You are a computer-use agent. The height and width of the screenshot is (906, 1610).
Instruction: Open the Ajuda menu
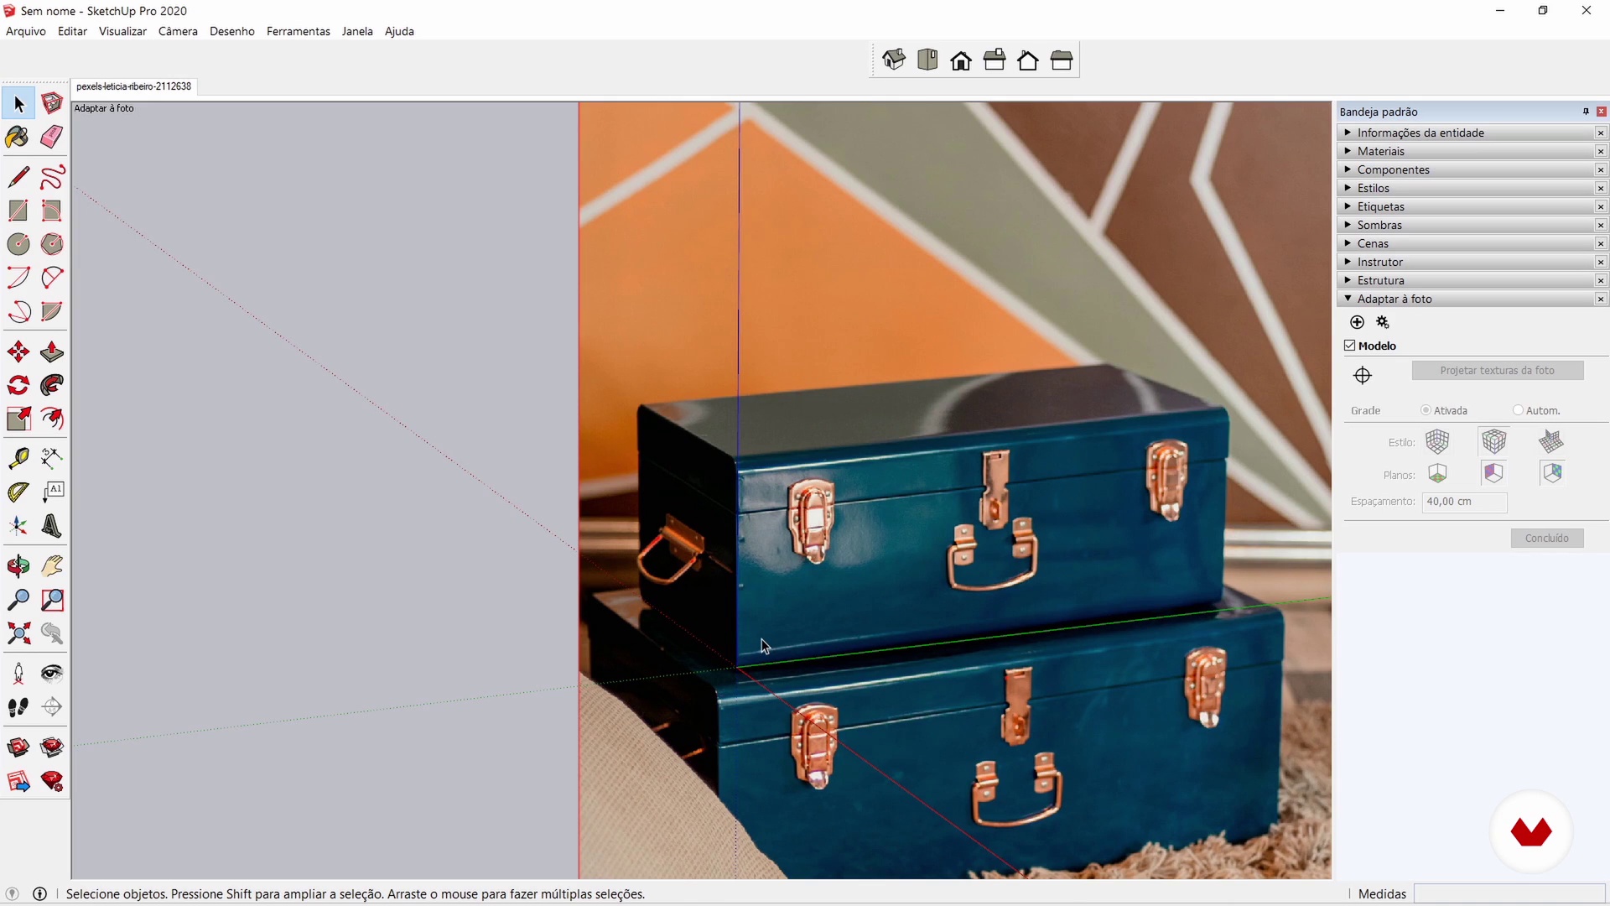[399, 31]
